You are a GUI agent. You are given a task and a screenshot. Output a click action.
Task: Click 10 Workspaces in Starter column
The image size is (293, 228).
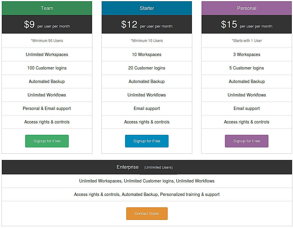147,54
